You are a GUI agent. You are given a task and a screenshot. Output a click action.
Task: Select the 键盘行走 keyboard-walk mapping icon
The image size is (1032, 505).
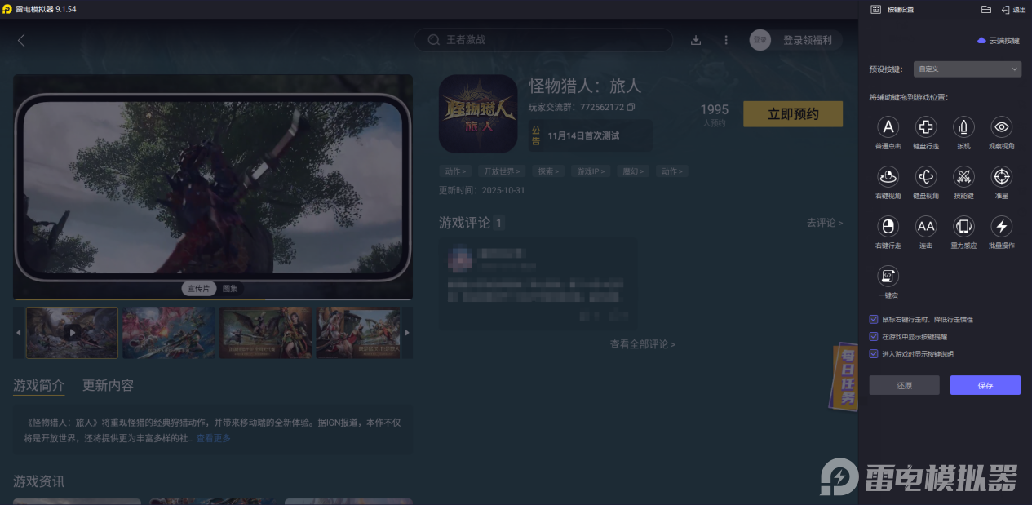[x=925, y=128]
